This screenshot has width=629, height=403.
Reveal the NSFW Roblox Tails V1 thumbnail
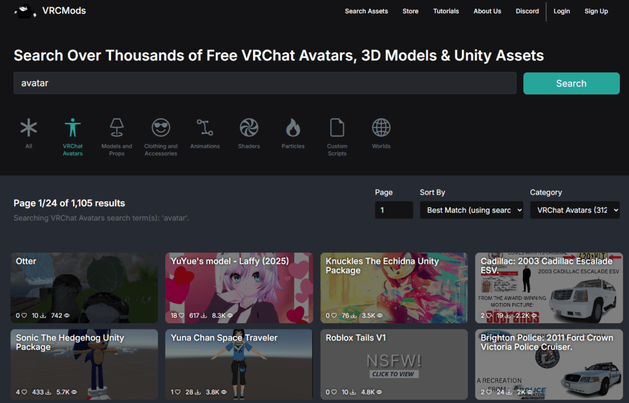[x=394, y=364]
